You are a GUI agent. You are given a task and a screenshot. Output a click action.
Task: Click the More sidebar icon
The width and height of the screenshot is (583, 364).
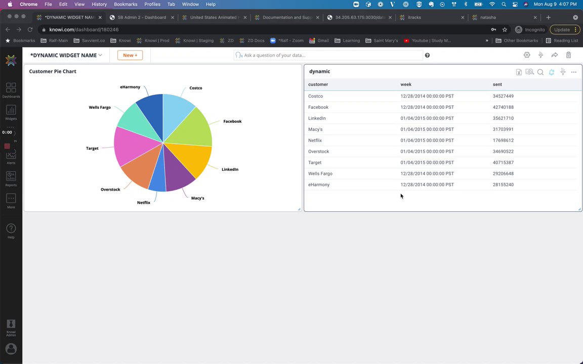11,201
